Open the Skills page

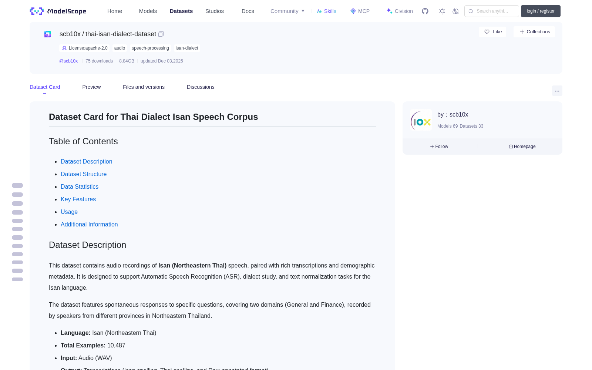[327, 11]
